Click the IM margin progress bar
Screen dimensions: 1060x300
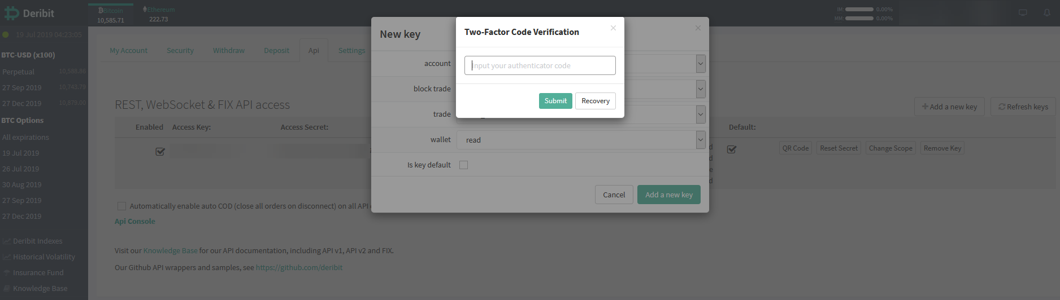tap(859, 9)
